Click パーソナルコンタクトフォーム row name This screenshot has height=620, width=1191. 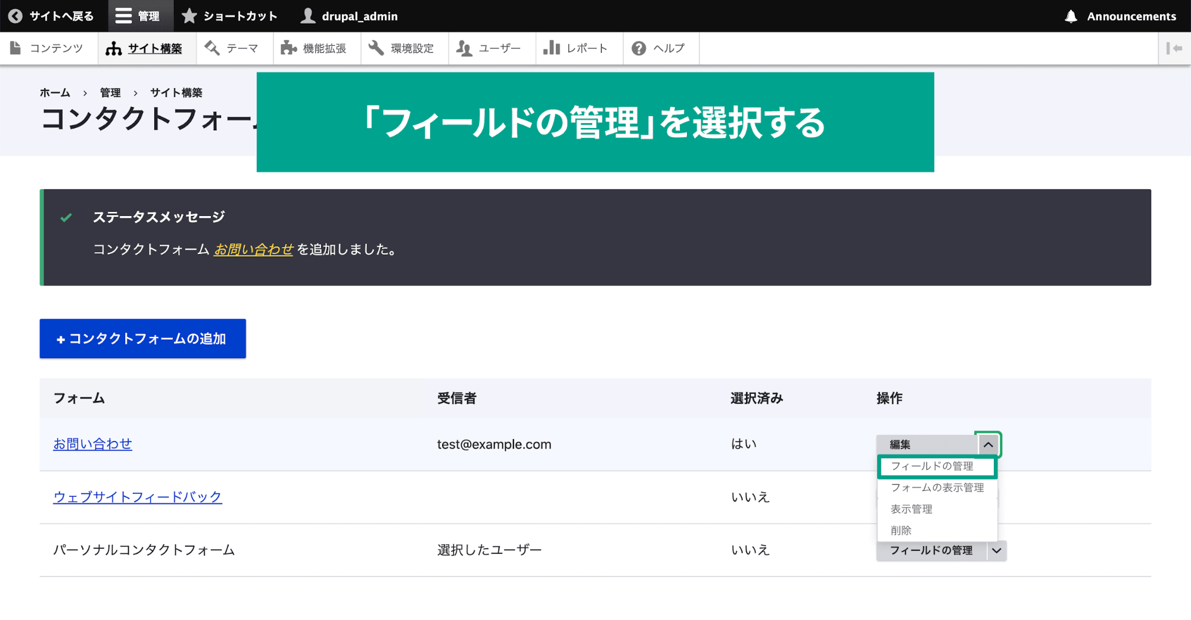tap(144, 550)
